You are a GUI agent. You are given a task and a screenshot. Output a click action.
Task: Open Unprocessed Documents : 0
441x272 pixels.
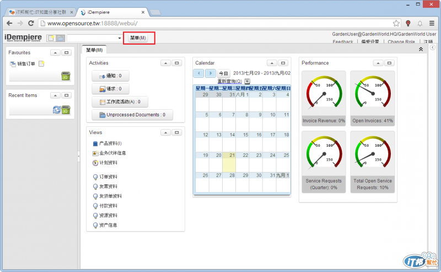(x=132, y=115)
